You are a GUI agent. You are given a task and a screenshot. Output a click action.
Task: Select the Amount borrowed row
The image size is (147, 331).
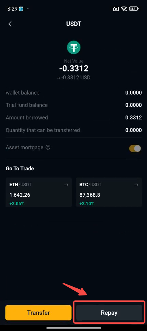point(73,117)
